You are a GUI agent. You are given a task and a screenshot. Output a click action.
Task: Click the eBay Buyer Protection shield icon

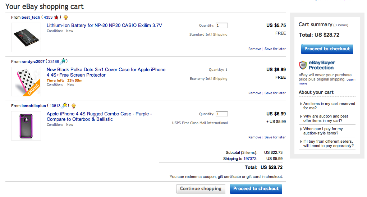[303, 65]
